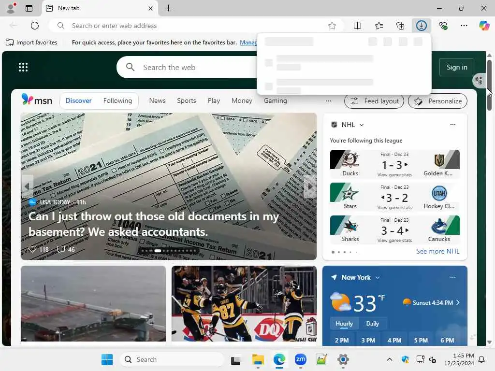View game stats for Ducks game
The height and width of the screenshot is (371, 495).
[x=394, y=175]
